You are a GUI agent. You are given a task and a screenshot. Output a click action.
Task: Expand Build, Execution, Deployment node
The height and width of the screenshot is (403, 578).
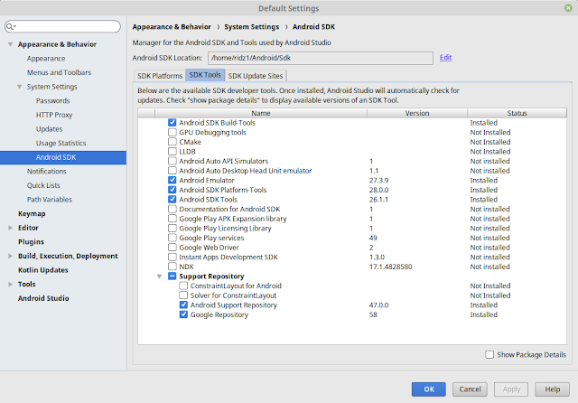(10, 256)
